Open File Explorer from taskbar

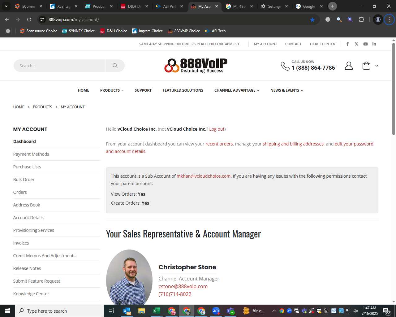pyautogui.click(x=142, y=311)
